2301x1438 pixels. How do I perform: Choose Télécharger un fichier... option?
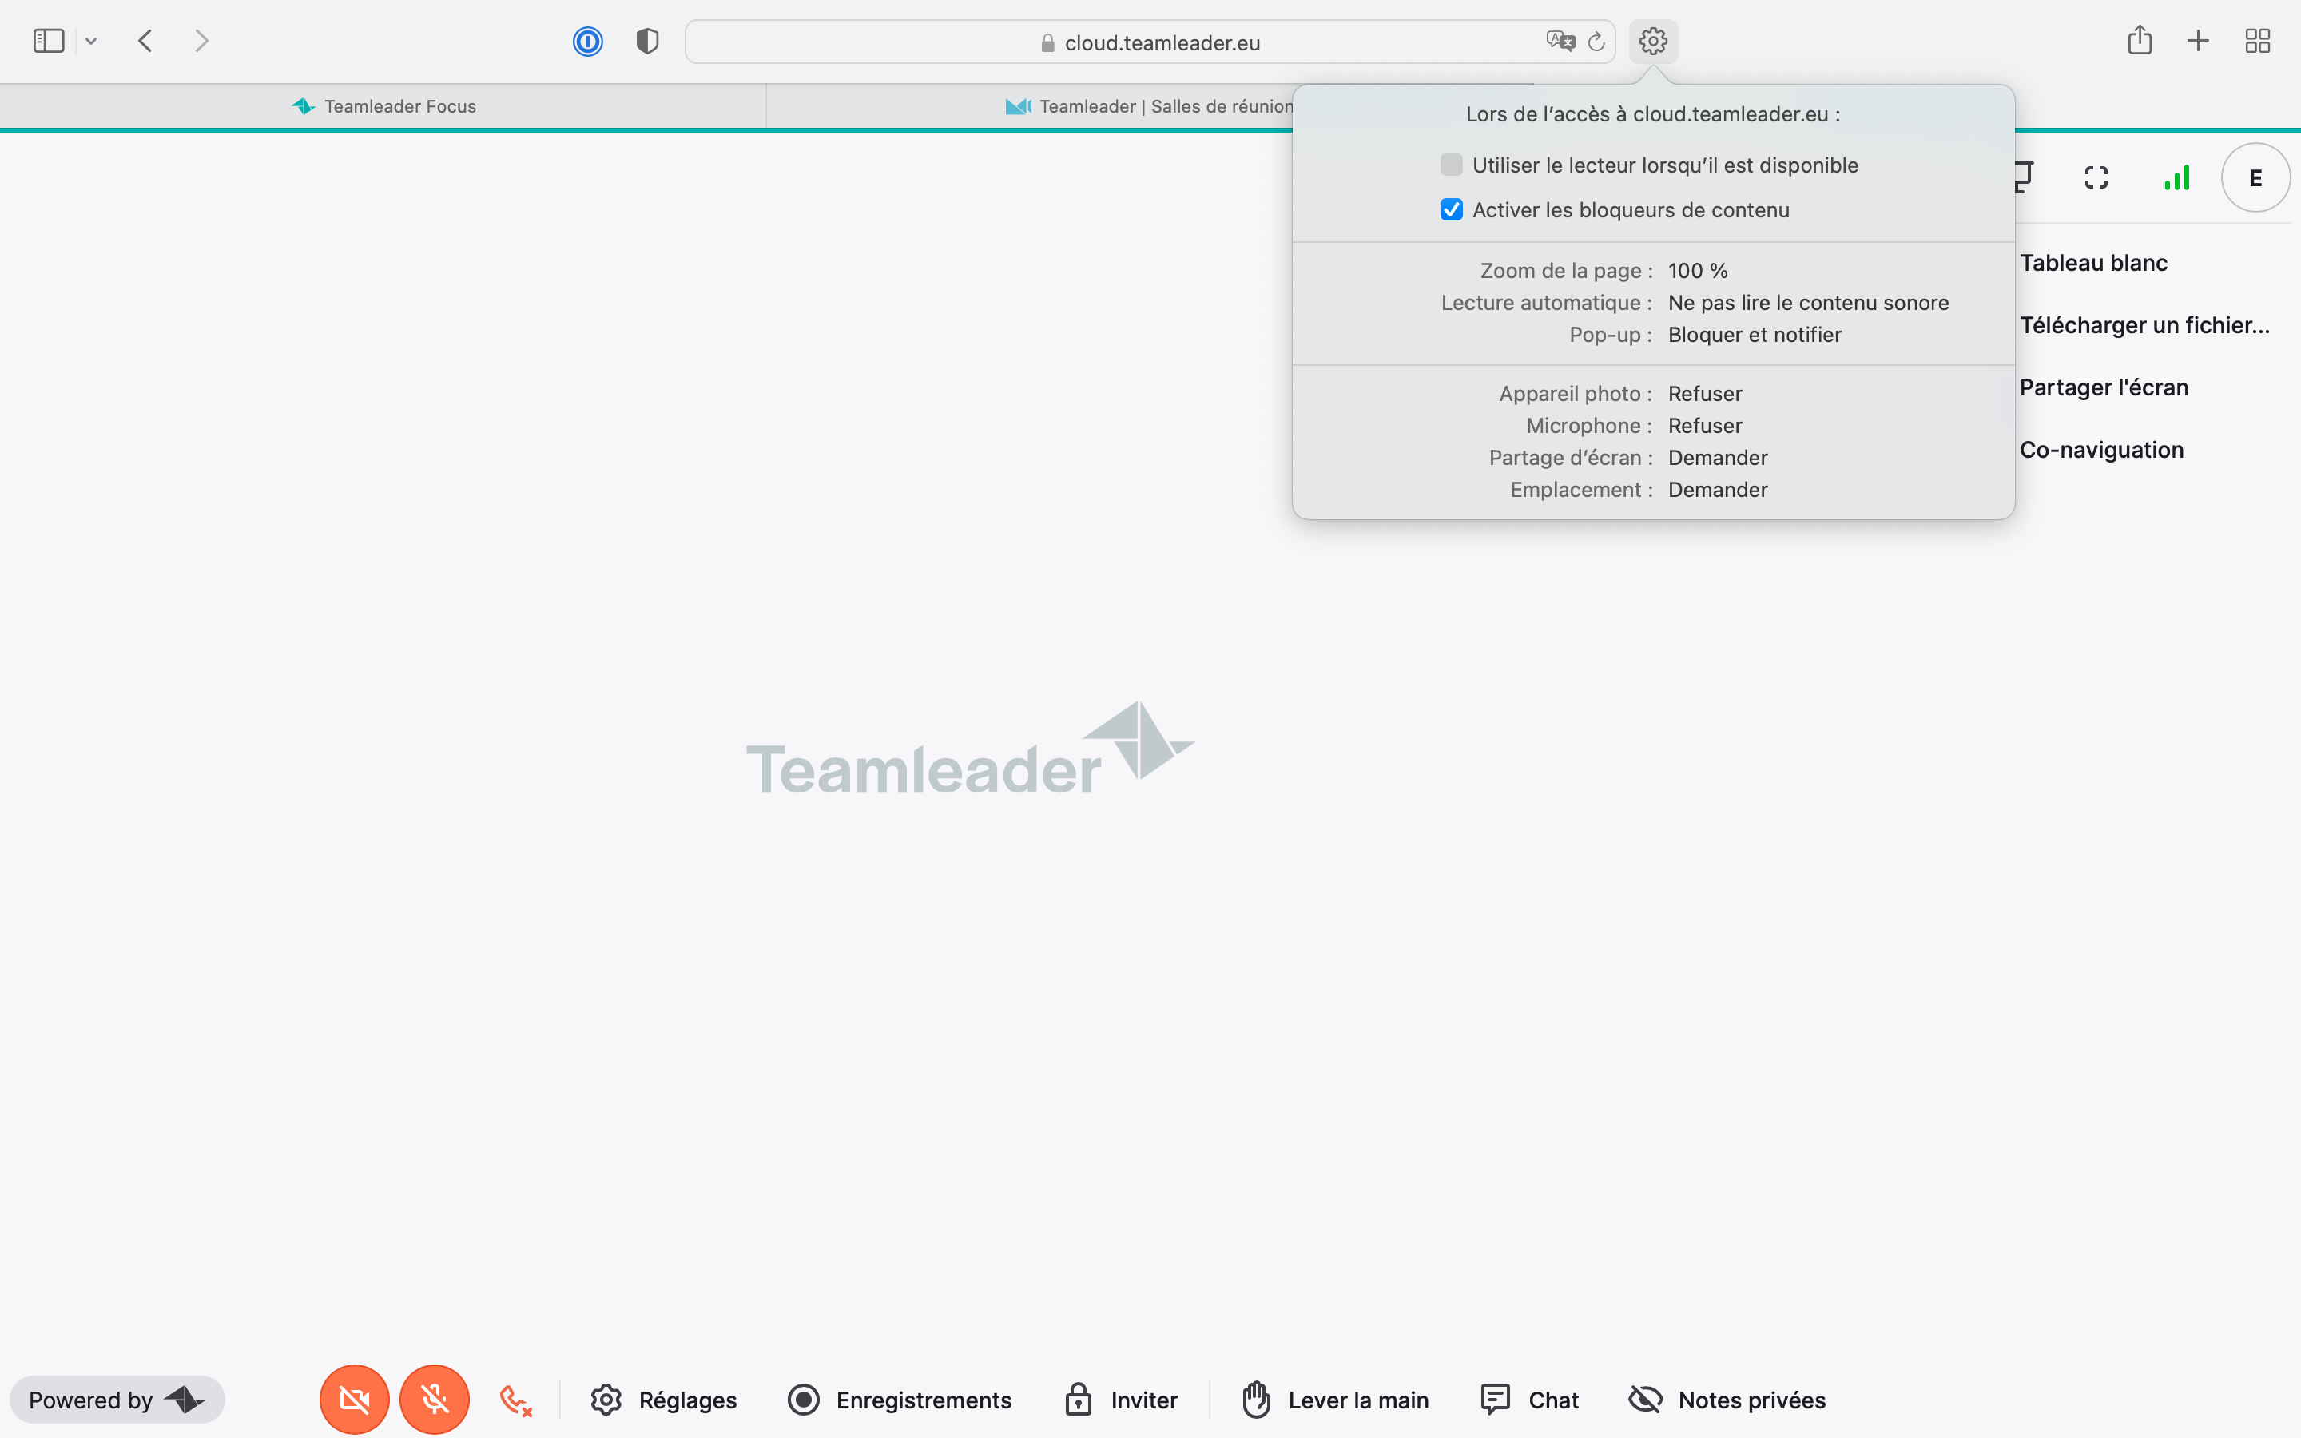click(2145, 325)
